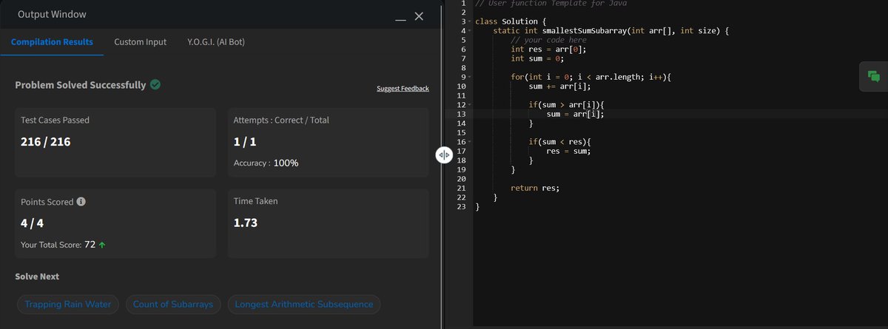Click the 'Output Window' title
888x329 pixels.
pyautogui.click(x=52, y=14)
